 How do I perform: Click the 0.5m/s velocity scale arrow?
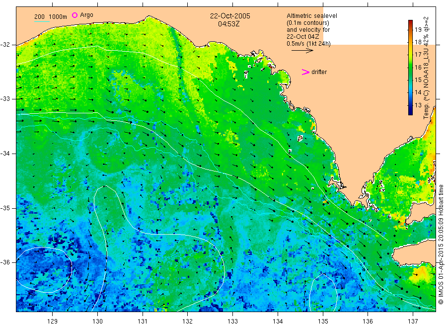[302, 51]
